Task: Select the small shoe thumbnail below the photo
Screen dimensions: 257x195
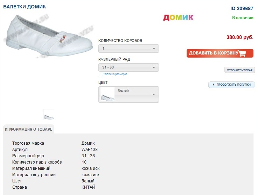Action: point(49,115)
